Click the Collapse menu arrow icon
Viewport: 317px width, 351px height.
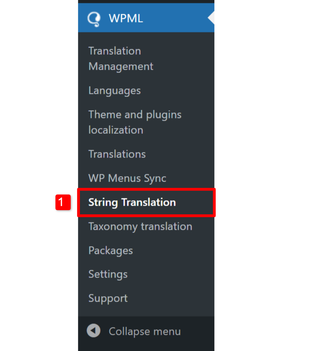(94, 331)
